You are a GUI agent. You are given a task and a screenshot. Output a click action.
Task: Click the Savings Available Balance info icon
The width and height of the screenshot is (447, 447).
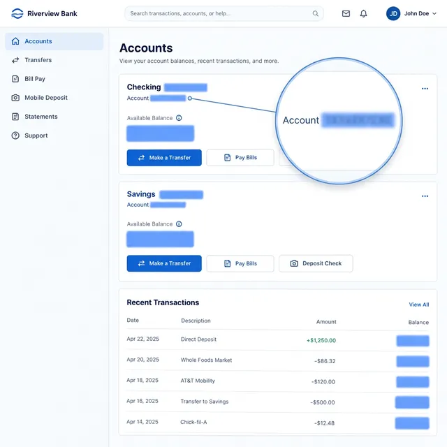point(179,223)
